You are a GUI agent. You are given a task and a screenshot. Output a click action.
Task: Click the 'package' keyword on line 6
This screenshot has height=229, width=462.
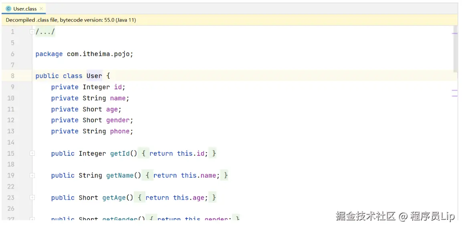(x=49, y=54)
